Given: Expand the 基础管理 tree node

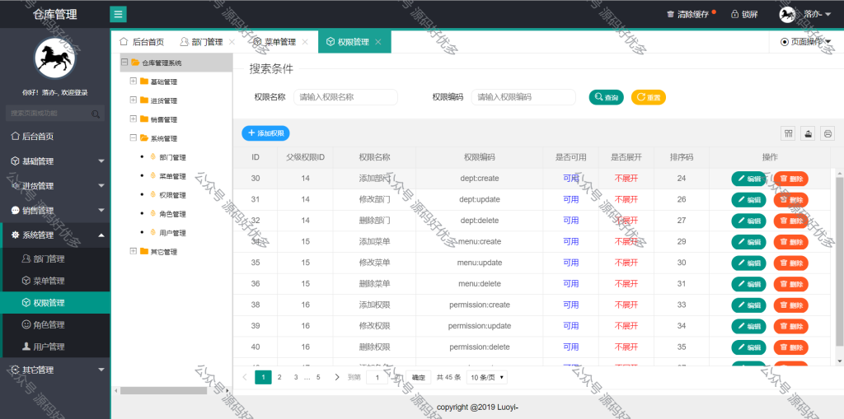Looking at the screenshot, I should 133,81.
